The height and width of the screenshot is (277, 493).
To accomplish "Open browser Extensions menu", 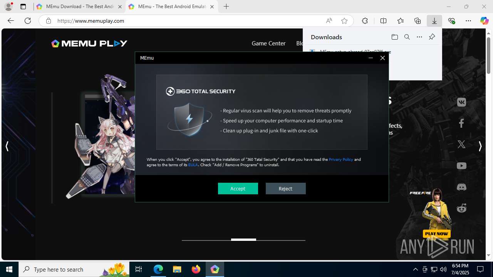I will 365,21.
